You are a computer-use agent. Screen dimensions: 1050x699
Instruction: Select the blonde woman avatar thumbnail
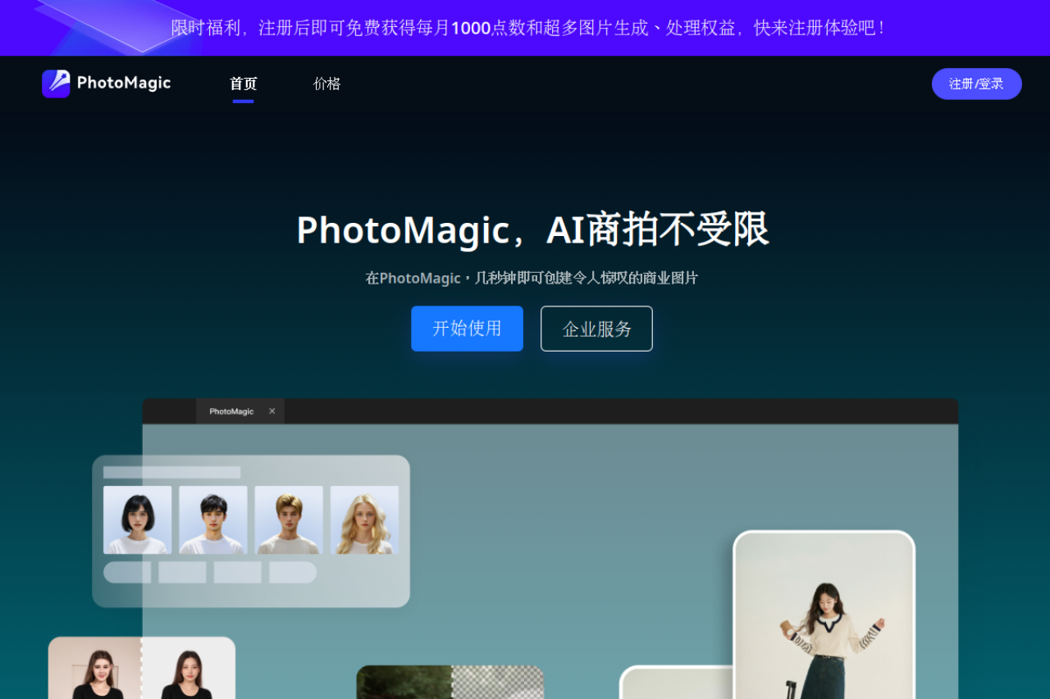(x=365, y=519)
